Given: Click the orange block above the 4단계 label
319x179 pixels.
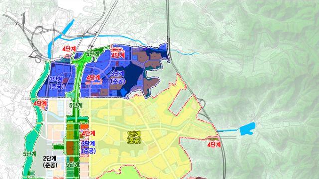Looking at the screenshot, I should point(84,127).
